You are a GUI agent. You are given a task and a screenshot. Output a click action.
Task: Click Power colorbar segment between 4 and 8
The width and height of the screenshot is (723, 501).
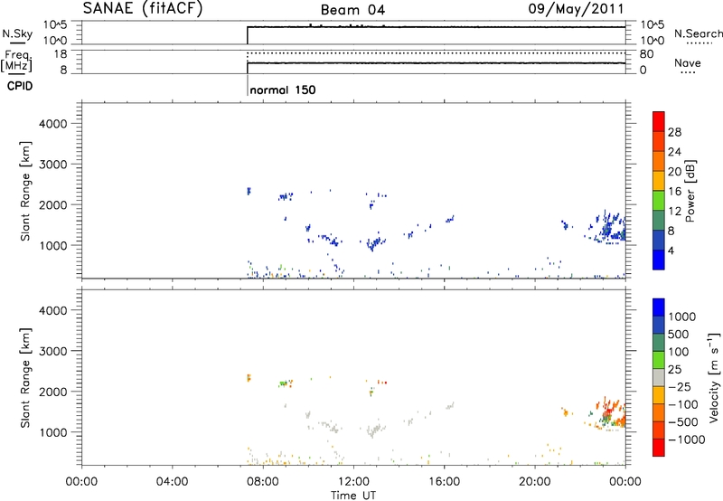point(659,240)
